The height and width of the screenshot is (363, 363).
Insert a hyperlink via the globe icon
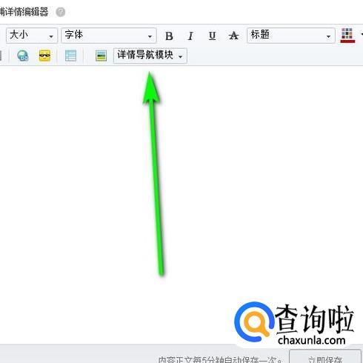click(x=23, y=56)
